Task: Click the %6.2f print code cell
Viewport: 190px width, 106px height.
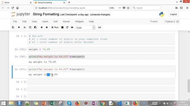Action: 101,69
